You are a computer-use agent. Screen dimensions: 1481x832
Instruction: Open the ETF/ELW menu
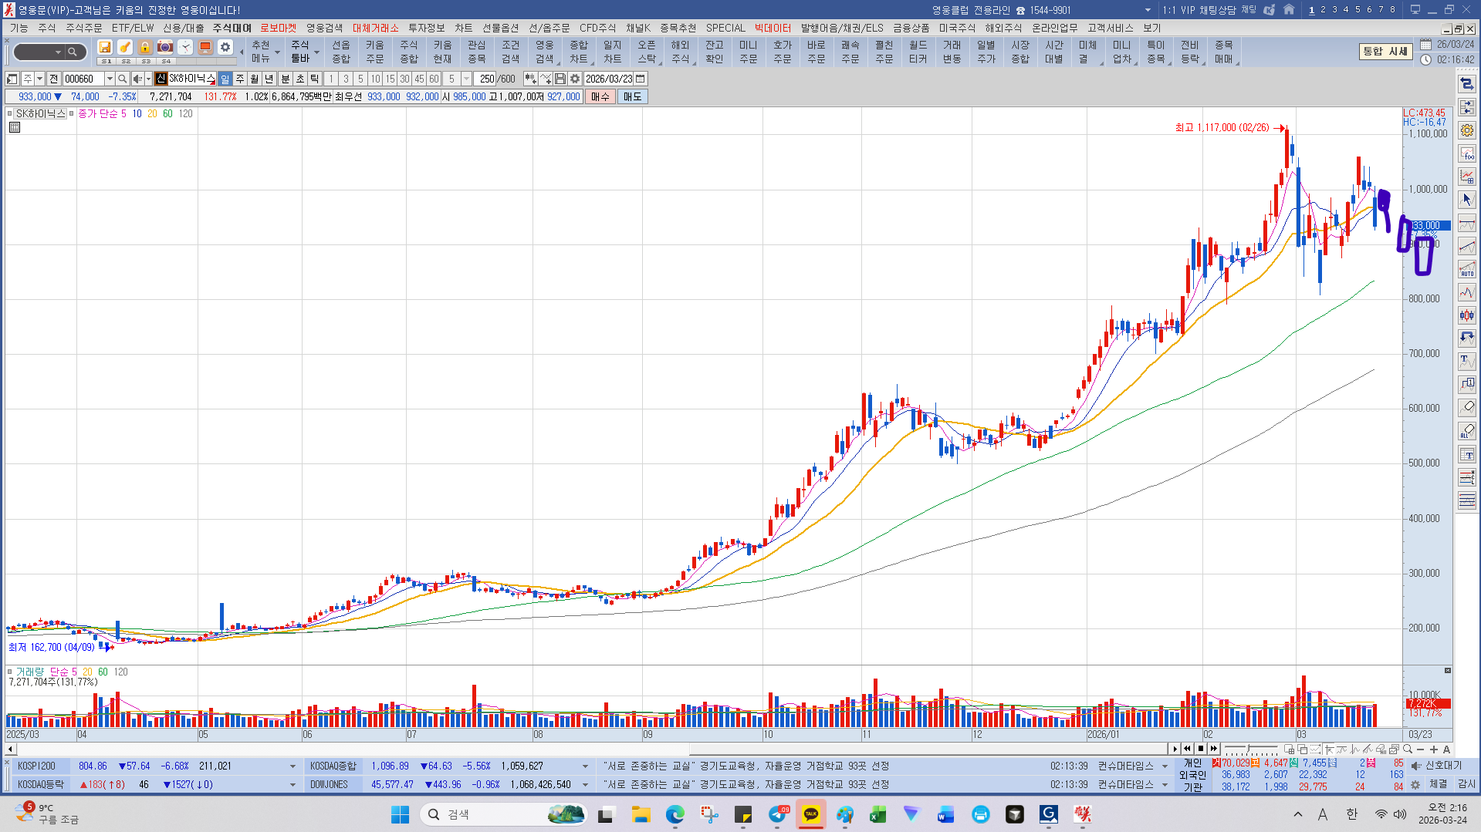133,28
